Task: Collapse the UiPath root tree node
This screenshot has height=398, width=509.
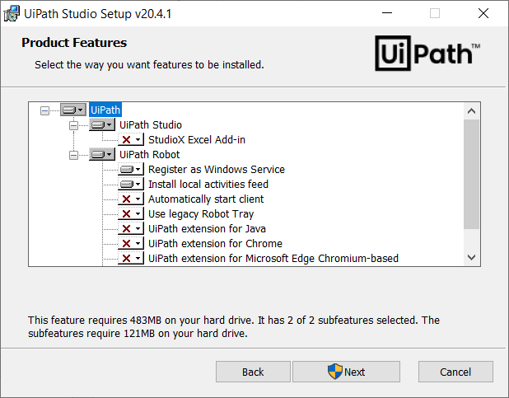Action: [44, 110]
